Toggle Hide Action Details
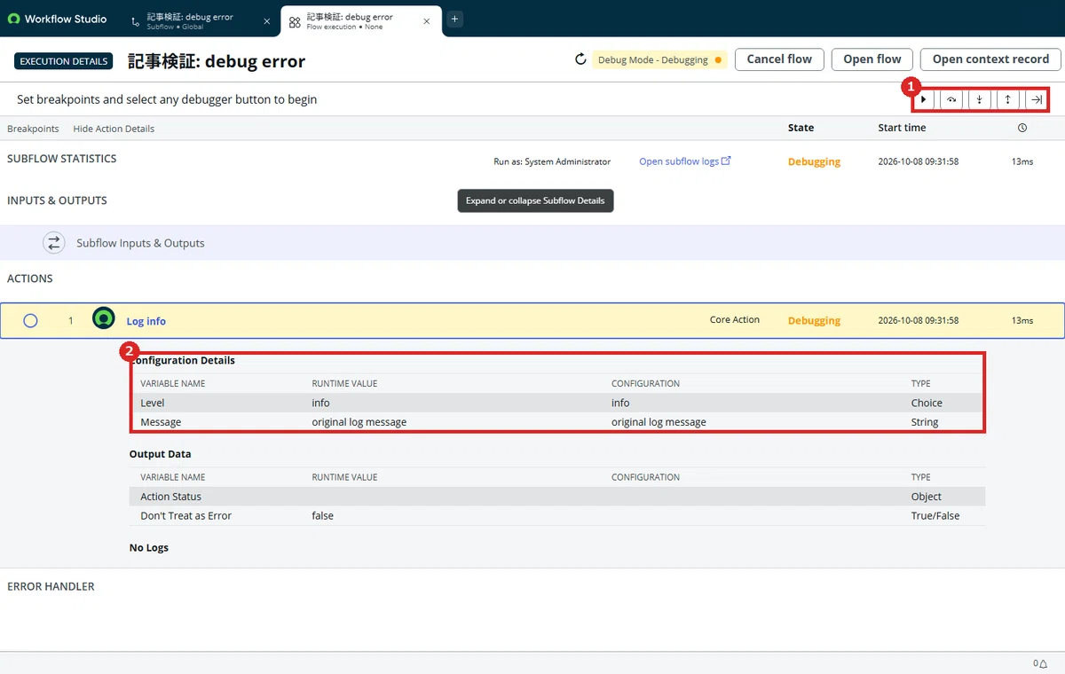Viewport: 1065px width, 674px height. point(114,129)
